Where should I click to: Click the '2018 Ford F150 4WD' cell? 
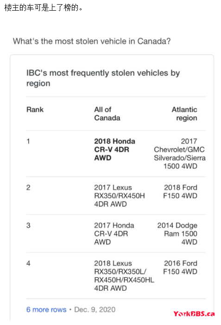pos(180,191)
